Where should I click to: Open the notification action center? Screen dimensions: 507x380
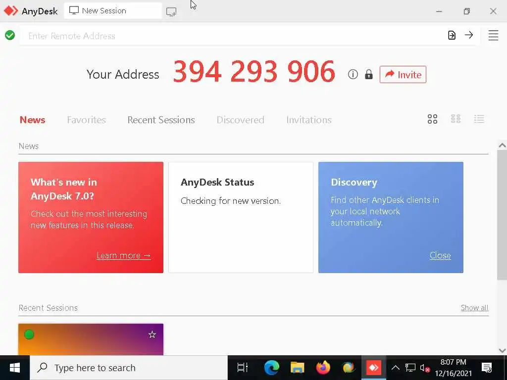[x=487, y=368]
